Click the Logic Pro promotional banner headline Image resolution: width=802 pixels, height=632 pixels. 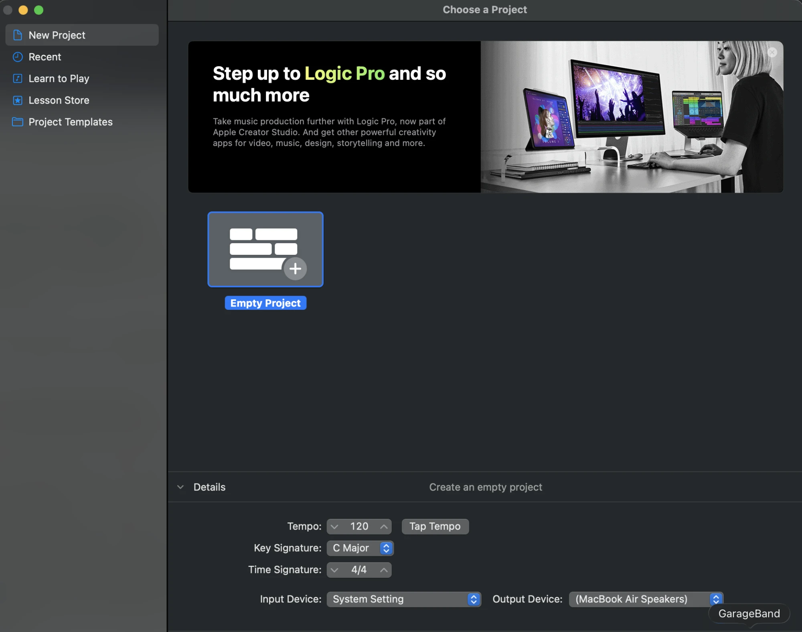[329, 84]
